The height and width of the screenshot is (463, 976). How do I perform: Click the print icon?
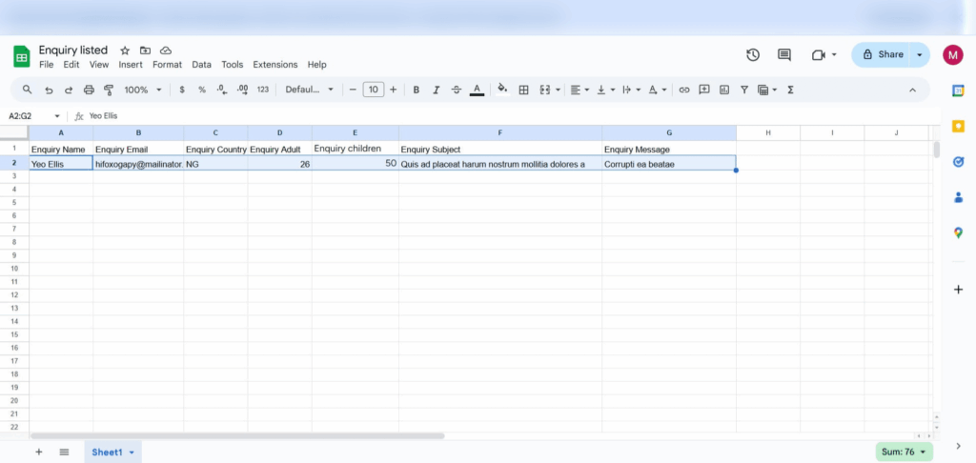[x=89, y=90]
